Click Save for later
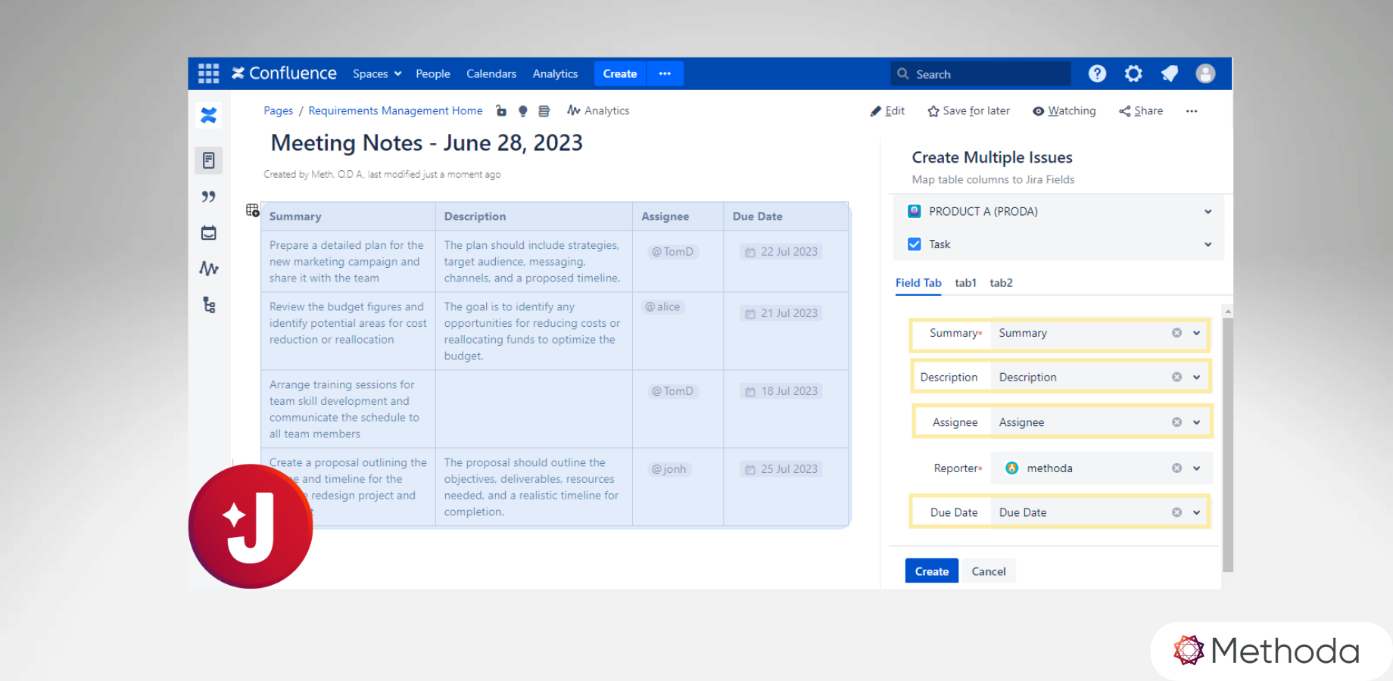Screen dimensions: 1393x681 click(968, 111)
